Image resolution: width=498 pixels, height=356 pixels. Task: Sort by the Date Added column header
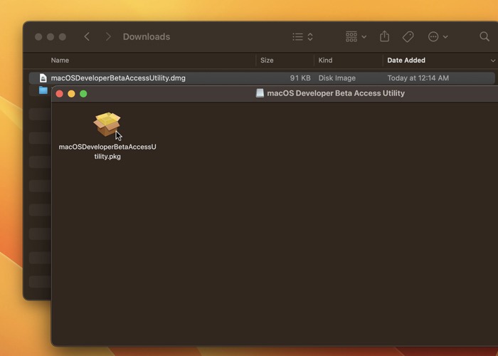406,61
